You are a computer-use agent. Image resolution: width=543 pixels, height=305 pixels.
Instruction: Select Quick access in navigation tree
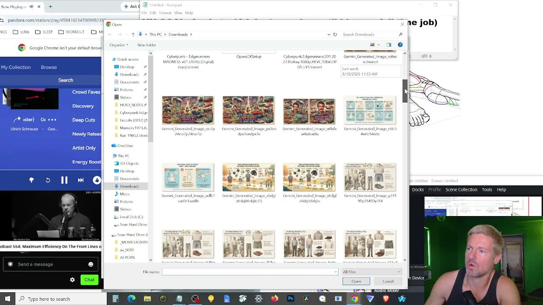(x=128, y=59)
